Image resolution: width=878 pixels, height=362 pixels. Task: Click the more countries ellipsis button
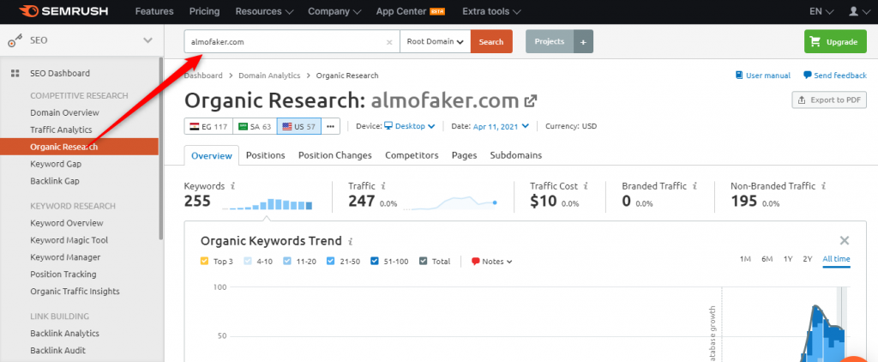point(330,127)
